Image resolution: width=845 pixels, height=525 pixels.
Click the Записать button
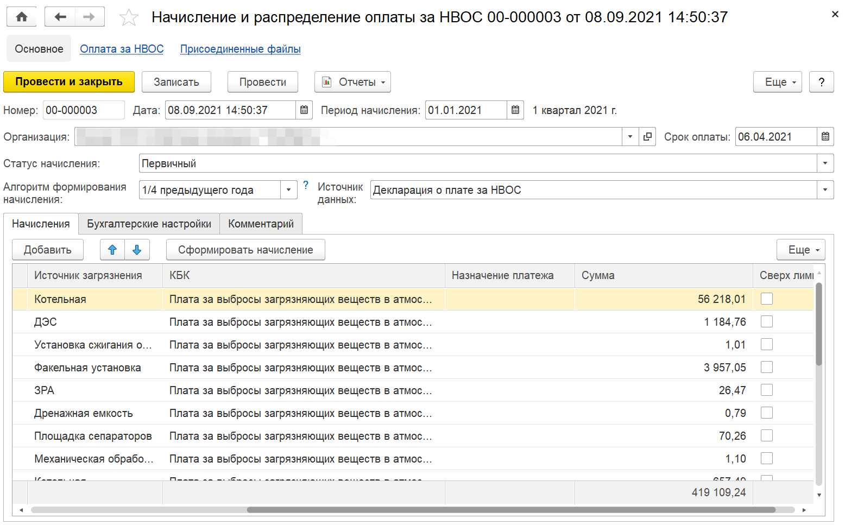(176, 82)
